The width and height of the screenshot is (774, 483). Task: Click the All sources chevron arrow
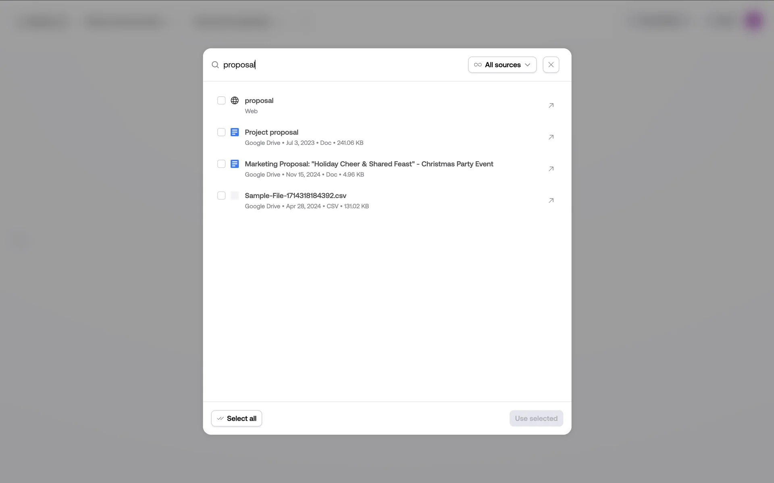[x=527, y=65]
